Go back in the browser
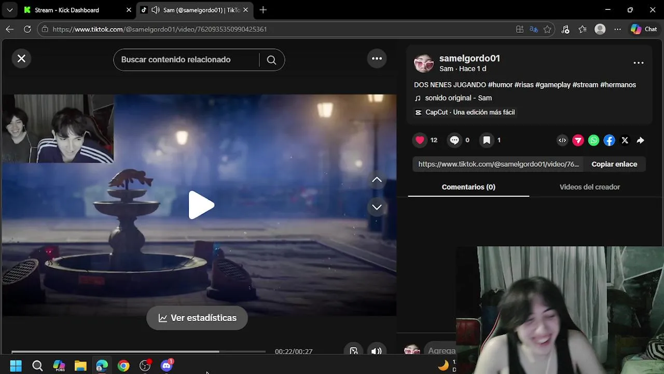The height and width of the screenshot is (374, 664). click(x=10, y=29)
